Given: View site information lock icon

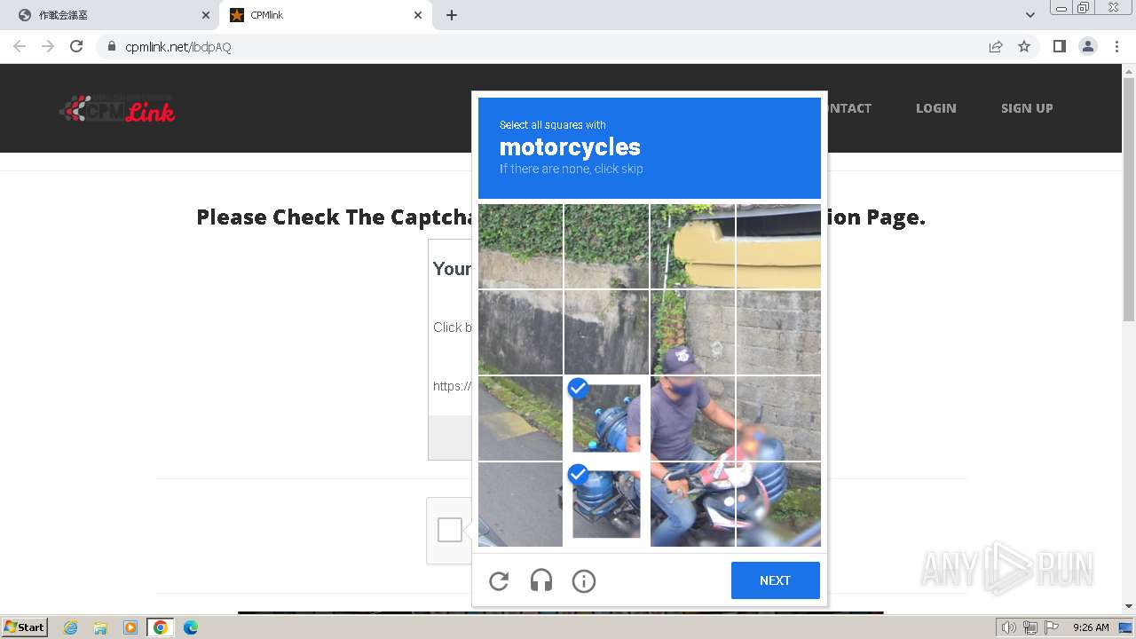Looking at the screenshot, I should 111,46.
